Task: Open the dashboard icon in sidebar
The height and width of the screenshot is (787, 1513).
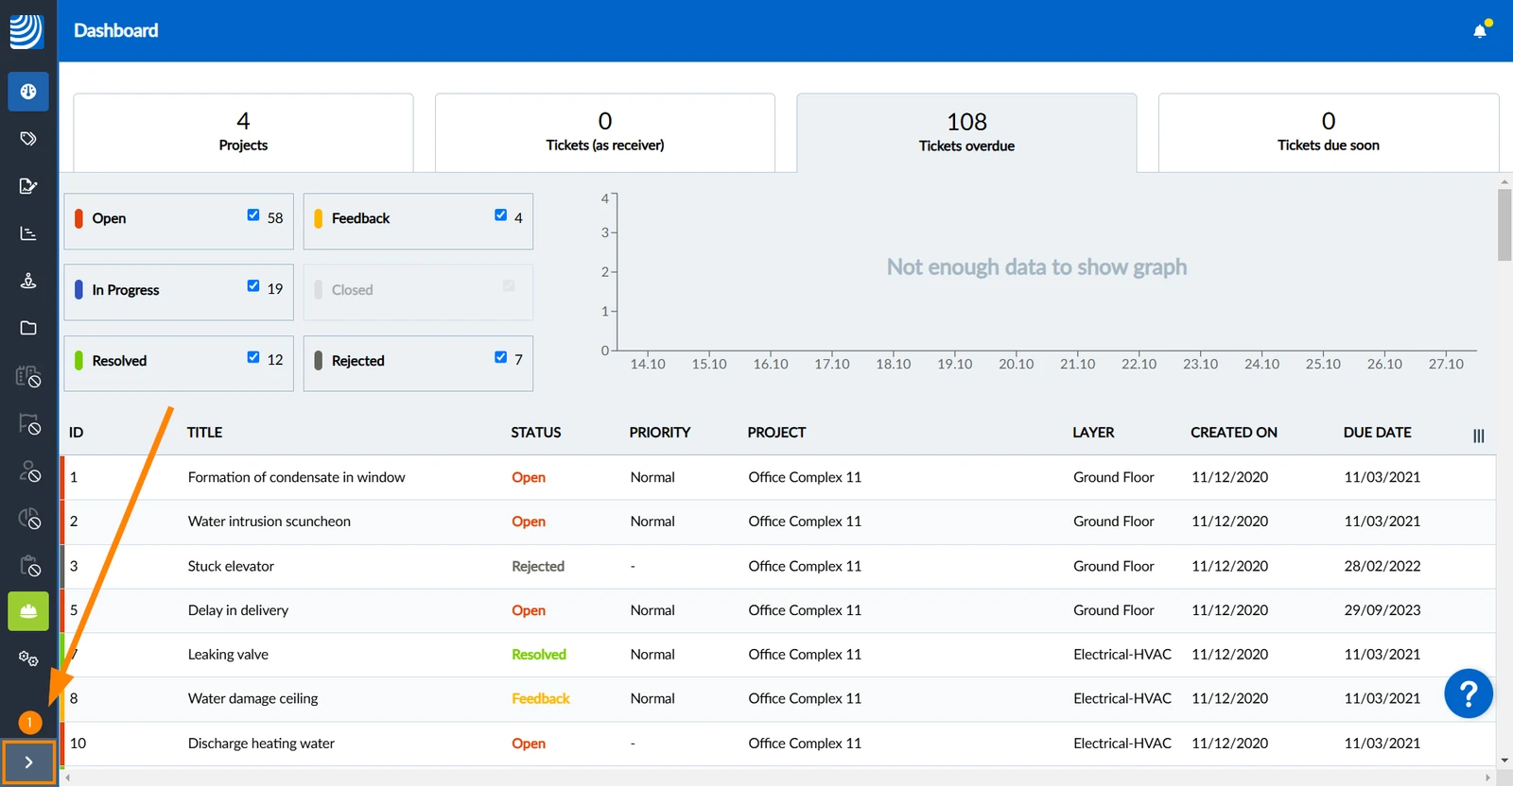Action: point(28,92)
